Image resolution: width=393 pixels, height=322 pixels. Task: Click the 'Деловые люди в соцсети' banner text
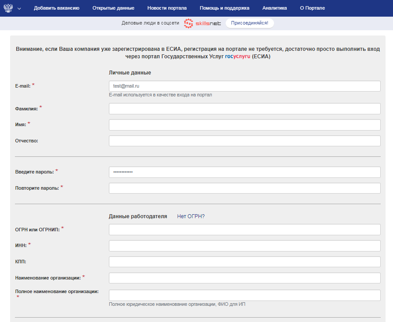point(150,23)
